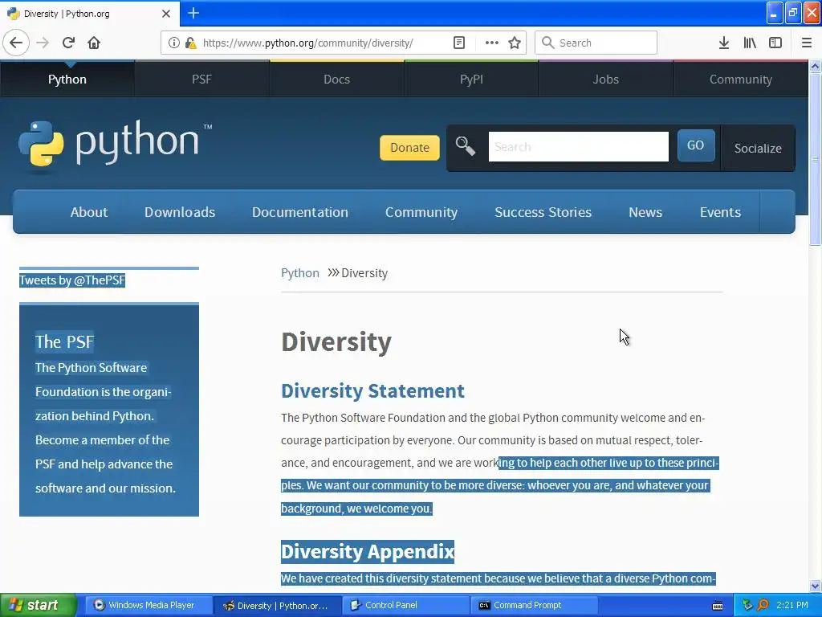Screen dimensions: 822x617
Task: Toggle reader view icon in address bar
Action: [x=458, y=43]
